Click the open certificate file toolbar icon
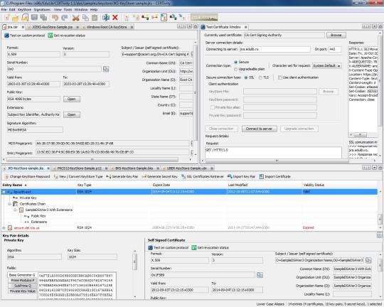This screenshot has height=307, width=384. pyautogui.click(x=25, y=17)
